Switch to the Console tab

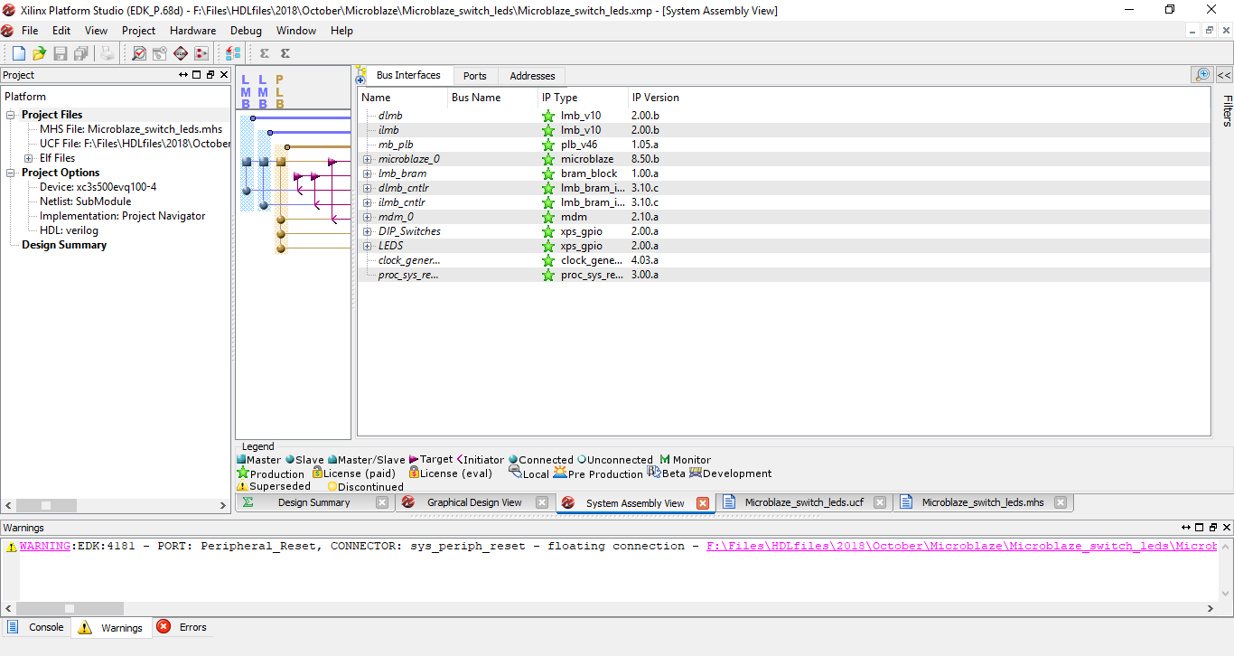pyautogui.click(x=36, y=627)
